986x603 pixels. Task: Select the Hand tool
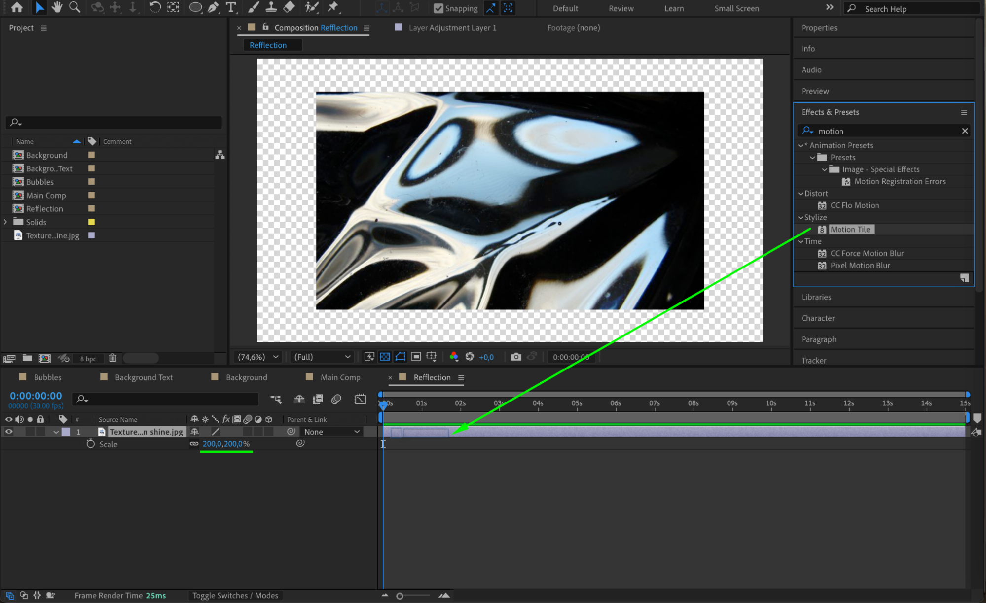[x=57, y=7]
